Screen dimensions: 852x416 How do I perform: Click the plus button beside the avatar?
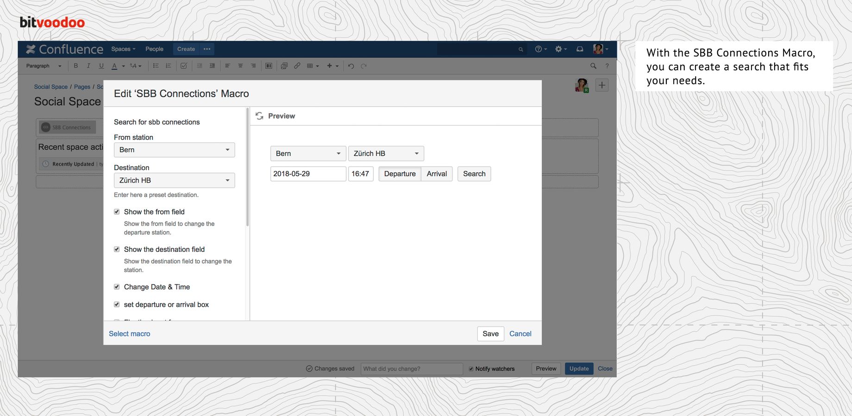pyautogui.click(x=602, y=85)
